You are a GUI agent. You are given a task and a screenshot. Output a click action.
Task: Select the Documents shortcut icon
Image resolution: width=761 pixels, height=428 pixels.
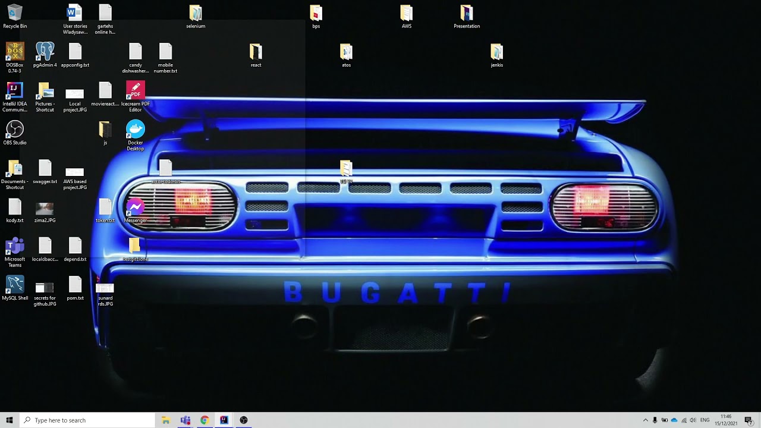(15, 175)
